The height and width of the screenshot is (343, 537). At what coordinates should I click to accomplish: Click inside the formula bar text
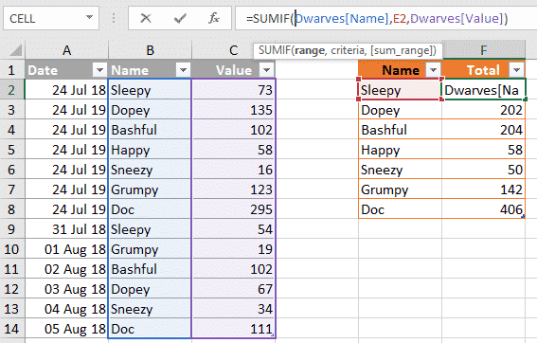click(x=377, y=18)
